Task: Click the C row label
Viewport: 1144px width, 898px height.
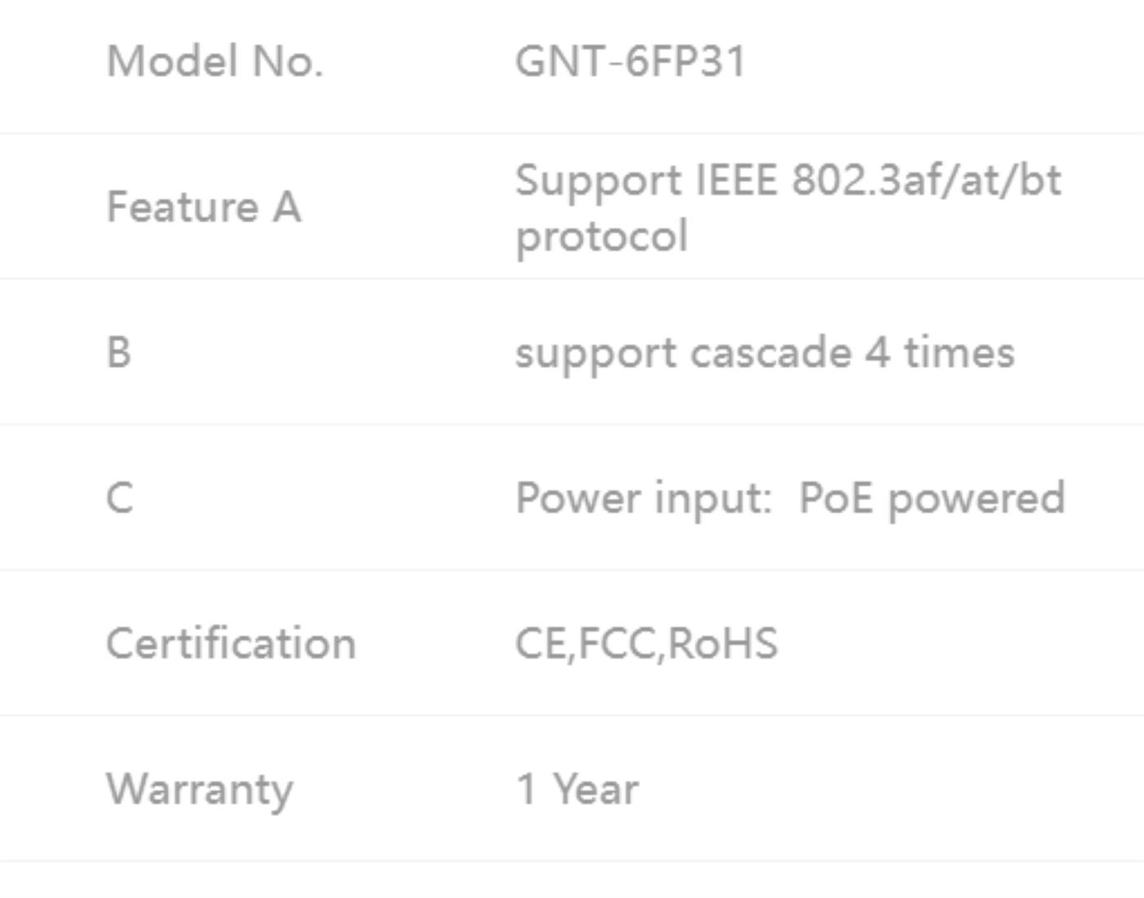Action: tap(119, 498)
